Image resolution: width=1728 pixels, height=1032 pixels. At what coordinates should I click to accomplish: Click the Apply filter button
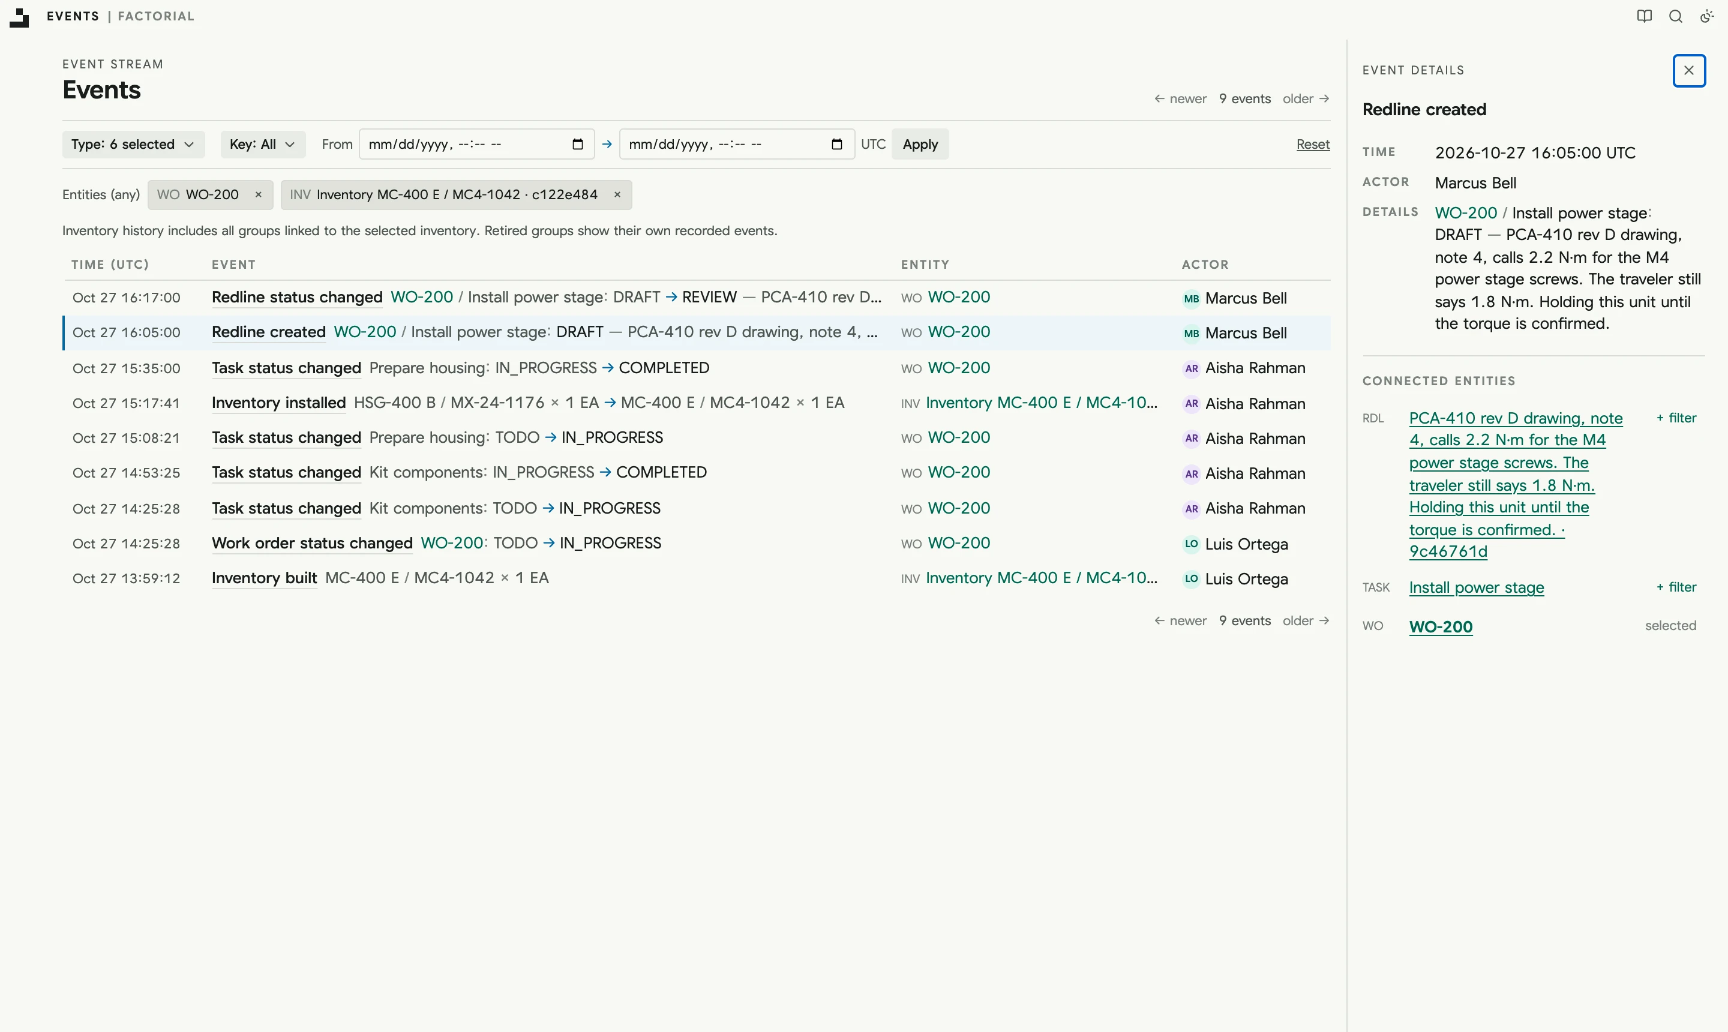click(920, 144)
